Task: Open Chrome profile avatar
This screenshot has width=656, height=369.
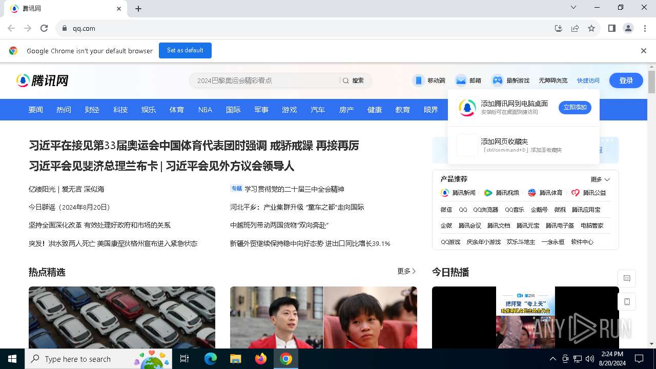Action: click(628, 28)
